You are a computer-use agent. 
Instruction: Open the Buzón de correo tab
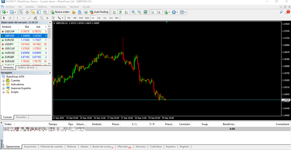[103, 147]
